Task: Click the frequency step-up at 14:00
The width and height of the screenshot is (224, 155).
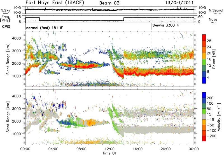Action: click(124, 19)
